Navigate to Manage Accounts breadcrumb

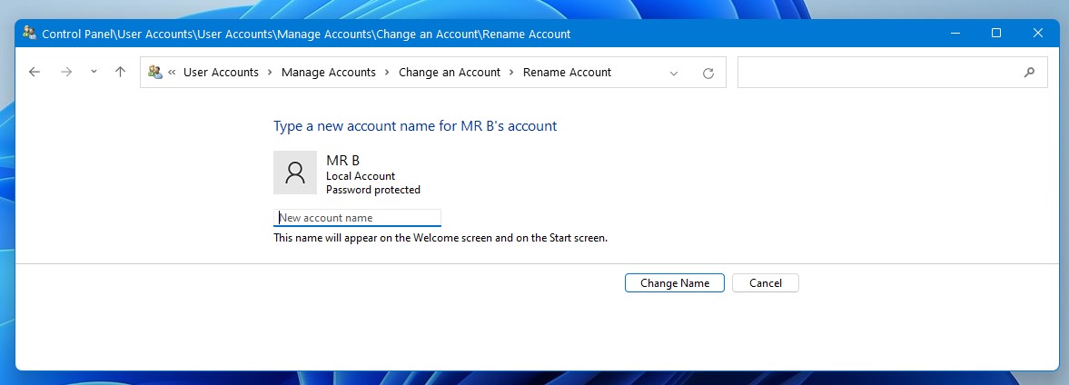[329, 73]
